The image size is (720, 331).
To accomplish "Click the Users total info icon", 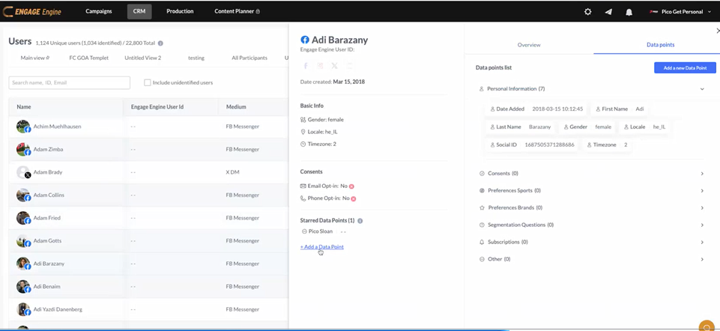I will [160, 43].
